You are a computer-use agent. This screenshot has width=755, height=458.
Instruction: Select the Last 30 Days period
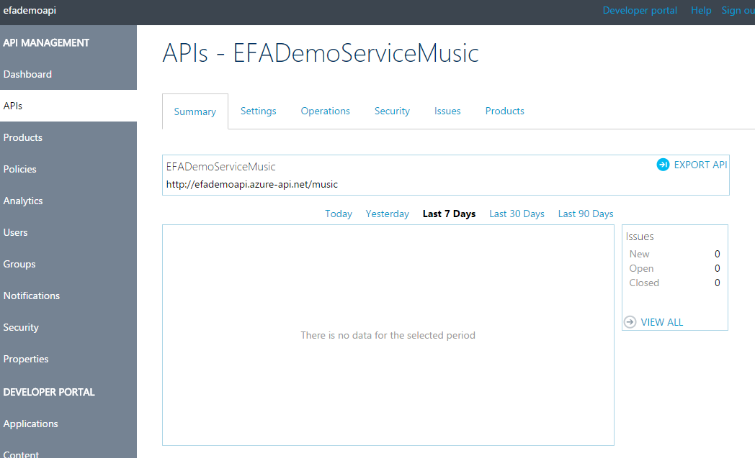pos(517,214)
